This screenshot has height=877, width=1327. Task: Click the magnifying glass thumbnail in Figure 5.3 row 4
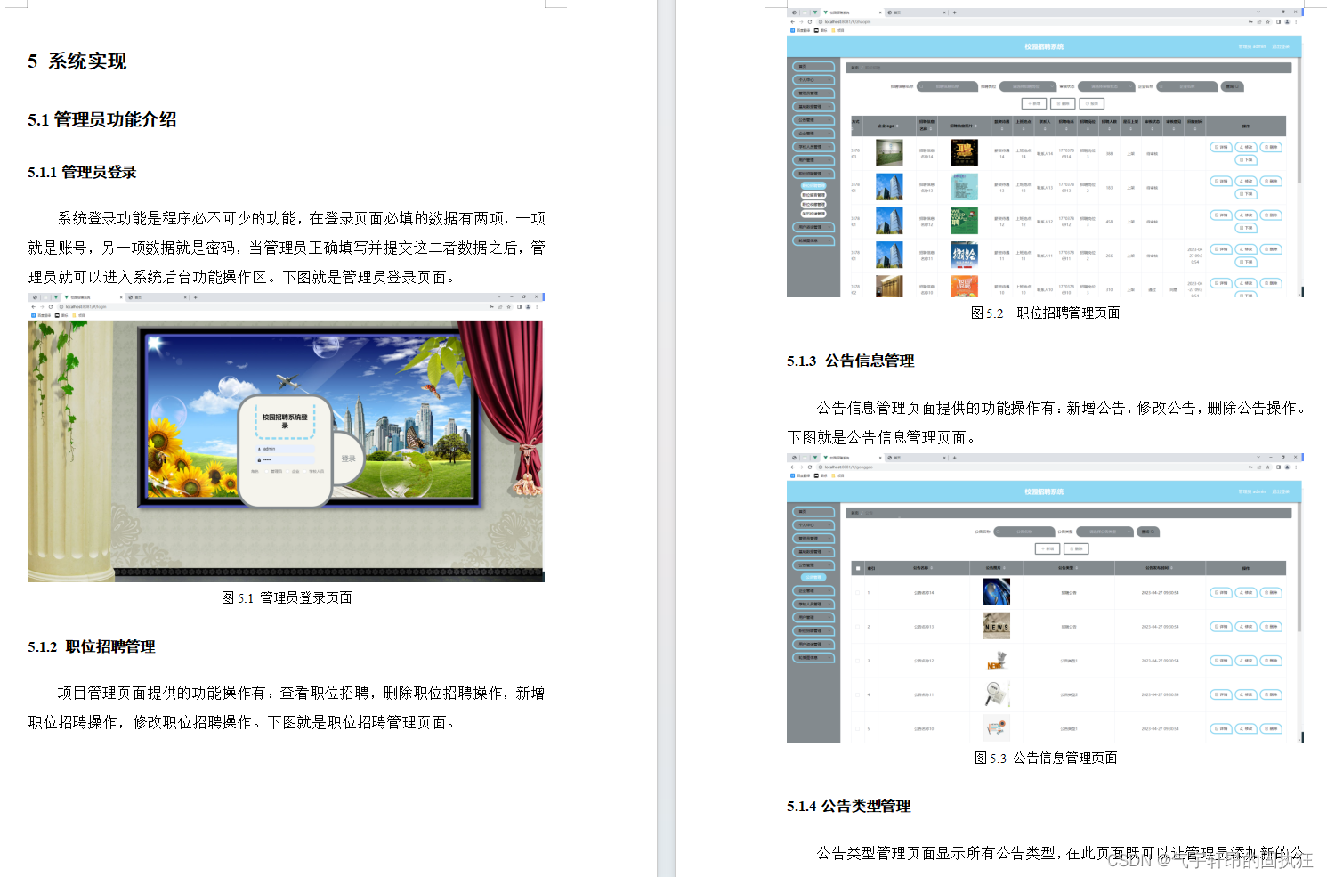(x=996, y=694)
